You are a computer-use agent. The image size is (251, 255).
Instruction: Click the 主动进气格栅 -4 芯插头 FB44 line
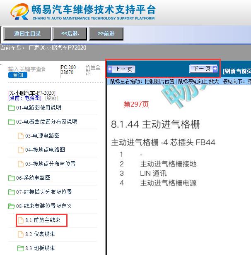[x=163, y=142]
